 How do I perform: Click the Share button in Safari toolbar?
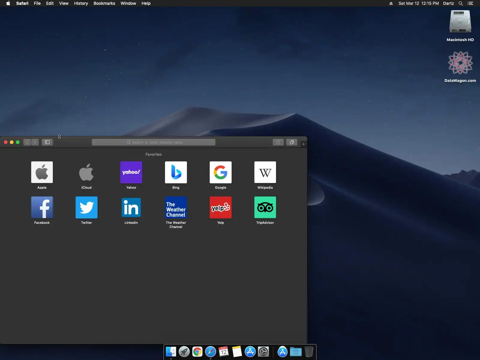click(x=278, y=142)
